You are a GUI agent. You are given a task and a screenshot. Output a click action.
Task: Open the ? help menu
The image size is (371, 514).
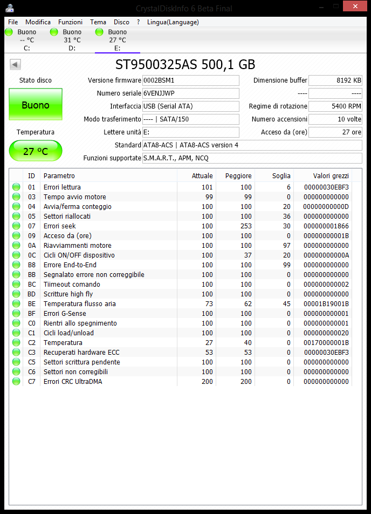pos(138,22)
